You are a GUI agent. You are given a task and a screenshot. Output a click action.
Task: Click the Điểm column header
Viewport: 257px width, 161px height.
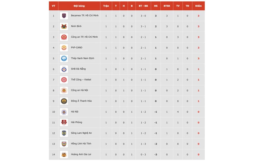pyautogui.click(x=199, y=6)
